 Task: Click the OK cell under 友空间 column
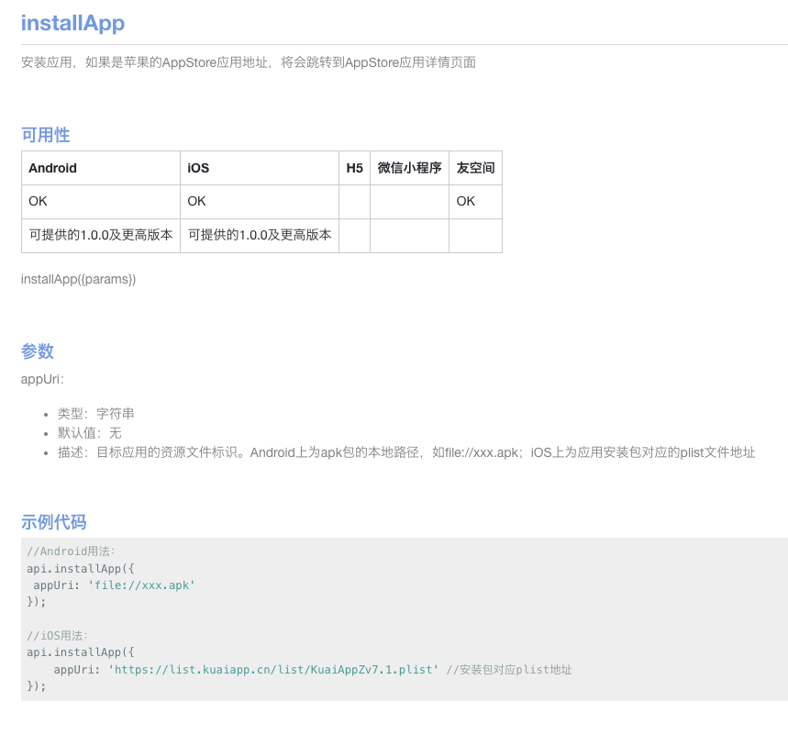(466, 201)
